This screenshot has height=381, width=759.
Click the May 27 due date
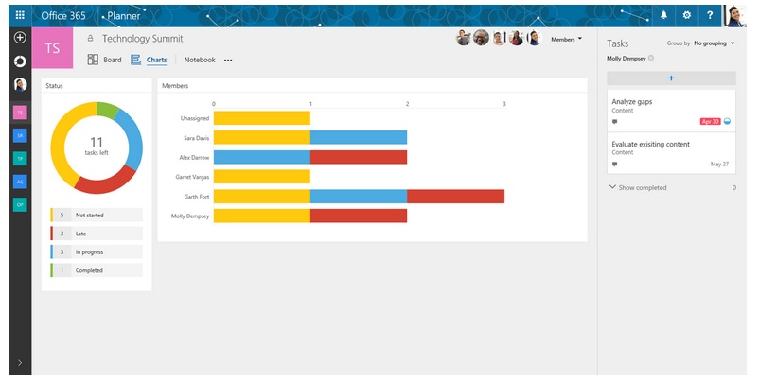pos(719,164)
